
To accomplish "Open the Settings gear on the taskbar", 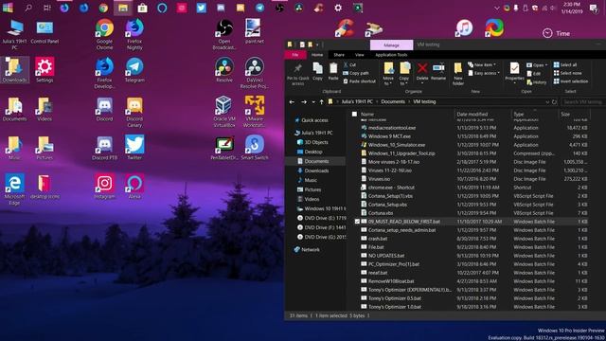I will 338,8.
